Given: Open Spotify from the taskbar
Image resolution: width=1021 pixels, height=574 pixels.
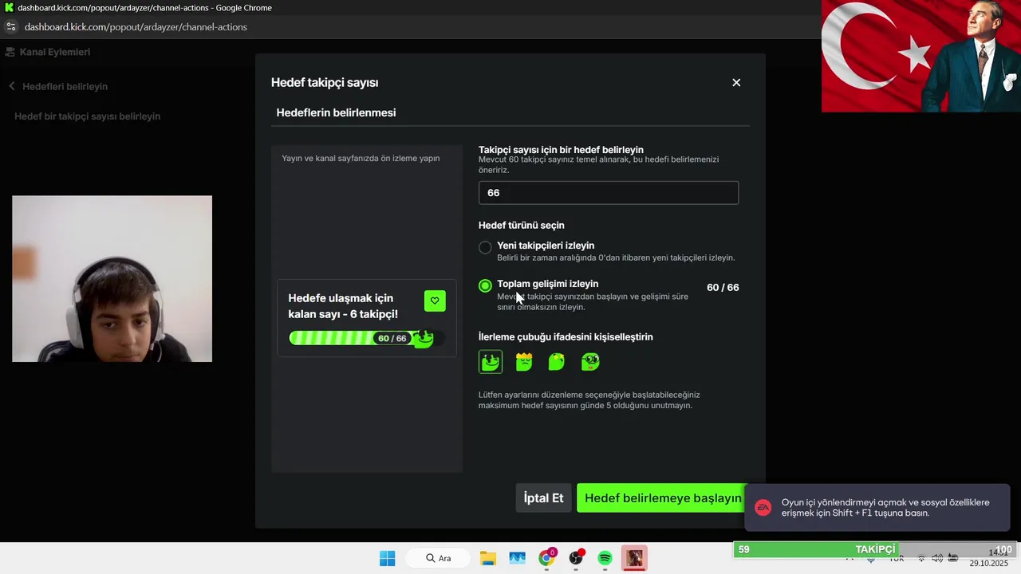Looking at the screenshot, I should coord(605,558).
